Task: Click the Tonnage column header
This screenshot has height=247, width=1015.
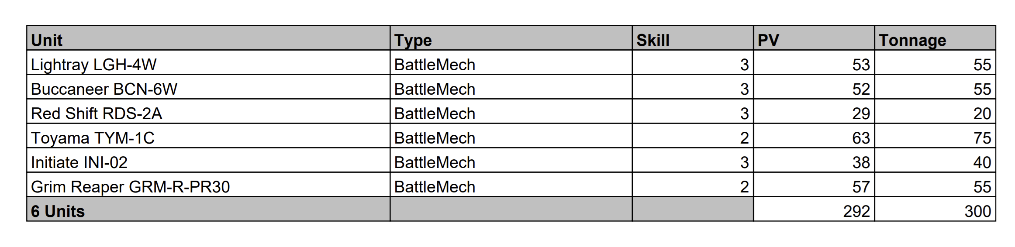Action: [x=912, y=40]
